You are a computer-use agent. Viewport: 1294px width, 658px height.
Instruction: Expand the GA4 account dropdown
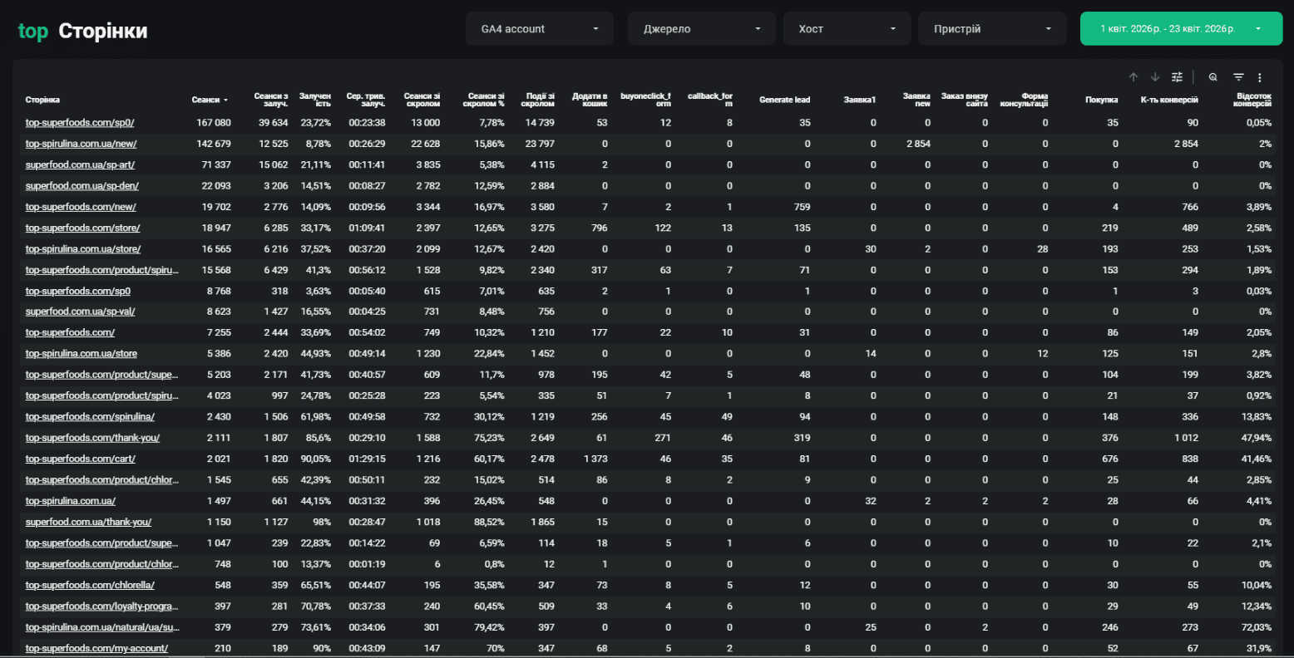(x=540, y=28)
